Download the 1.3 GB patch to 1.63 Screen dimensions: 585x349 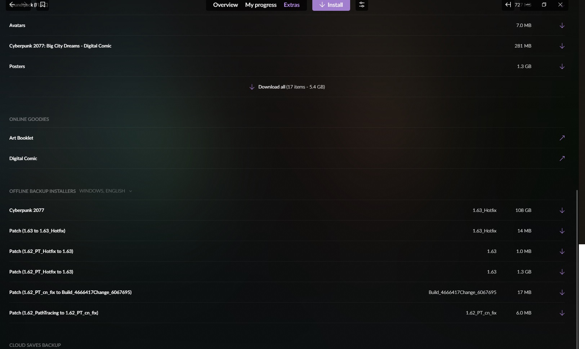tap(562, 272)
